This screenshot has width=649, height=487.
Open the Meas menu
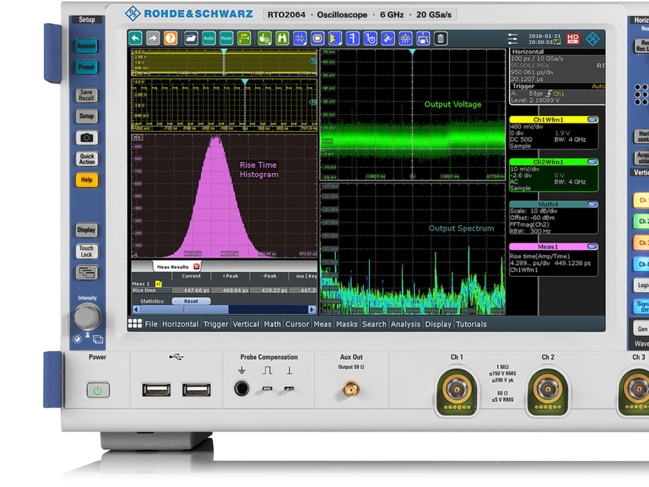coord(322,324)
